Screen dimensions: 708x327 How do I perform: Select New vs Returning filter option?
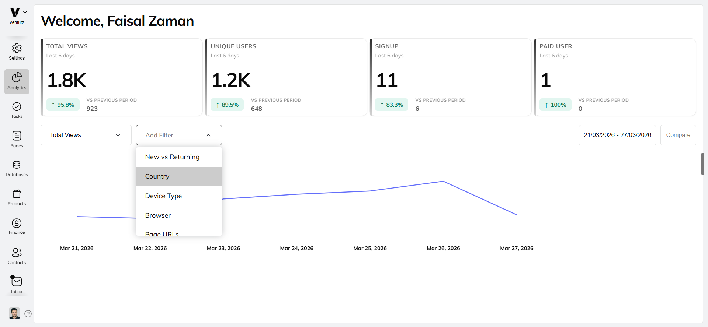pos(172,157)
